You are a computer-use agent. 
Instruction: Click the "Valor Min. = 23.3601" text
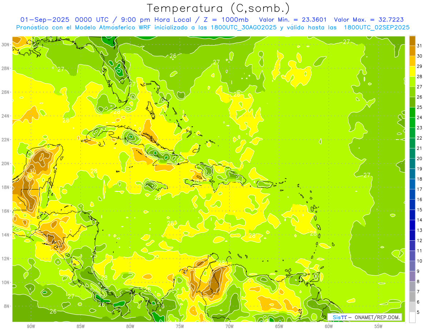(x=294, y=20)
